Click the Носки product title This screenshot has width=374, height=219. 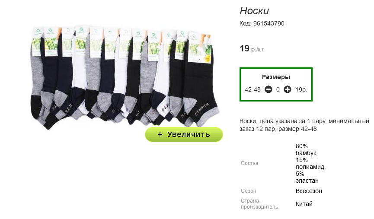click(254, 11)
